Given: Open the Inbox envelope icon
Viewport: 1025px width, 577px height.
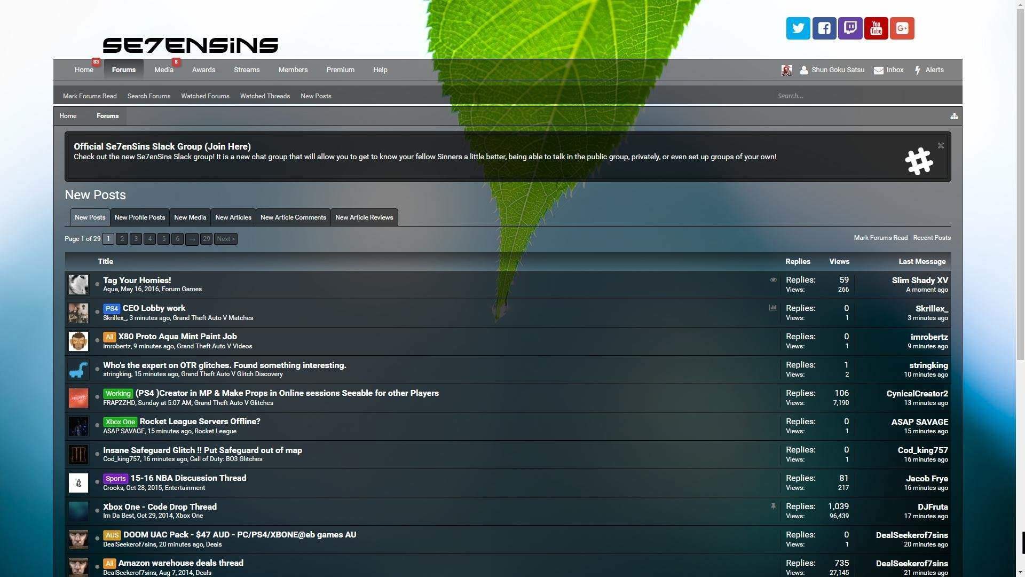Looking at the screenshot, I should tap(878, 70).
